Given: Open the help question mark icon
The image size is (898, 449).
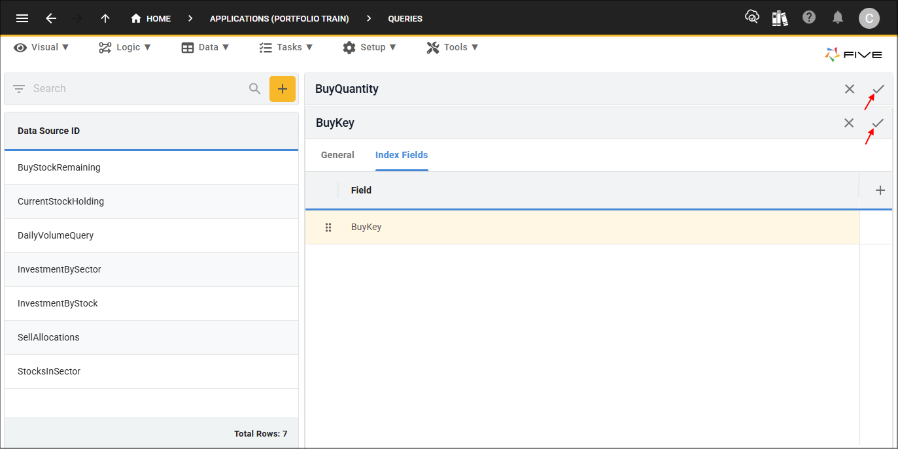Looking at the screenshot, I should point(809,18).
